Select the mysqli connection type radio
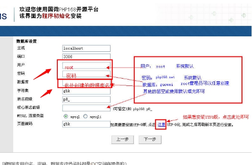 [86, 116]
